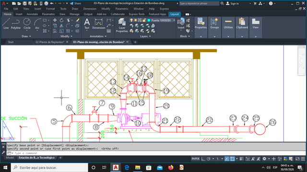Toggle PAPER space button in status bar
The image size is (307, 172).
coord(195,159)
